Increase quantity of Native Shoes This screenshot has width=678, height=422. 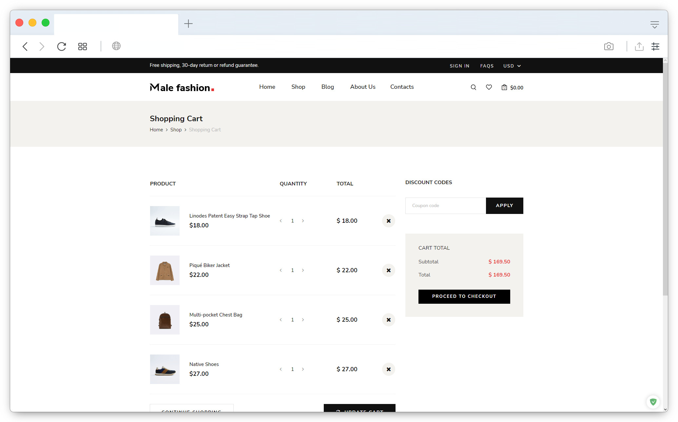(303, 369)
